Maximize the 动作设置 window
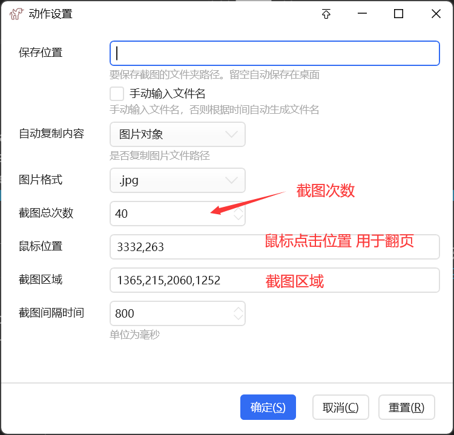 (x=399, y=13)
